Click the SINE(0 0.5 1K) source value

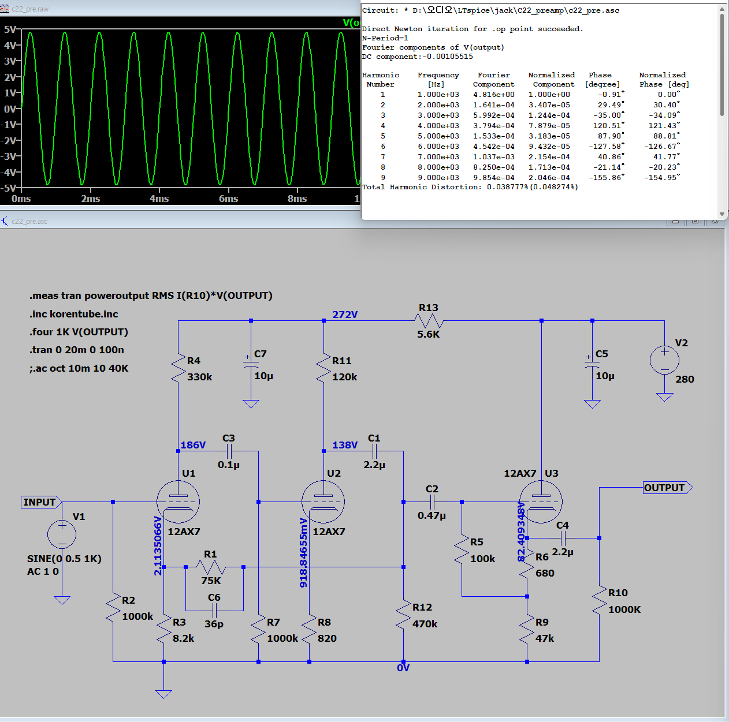(x=64, y=559)
